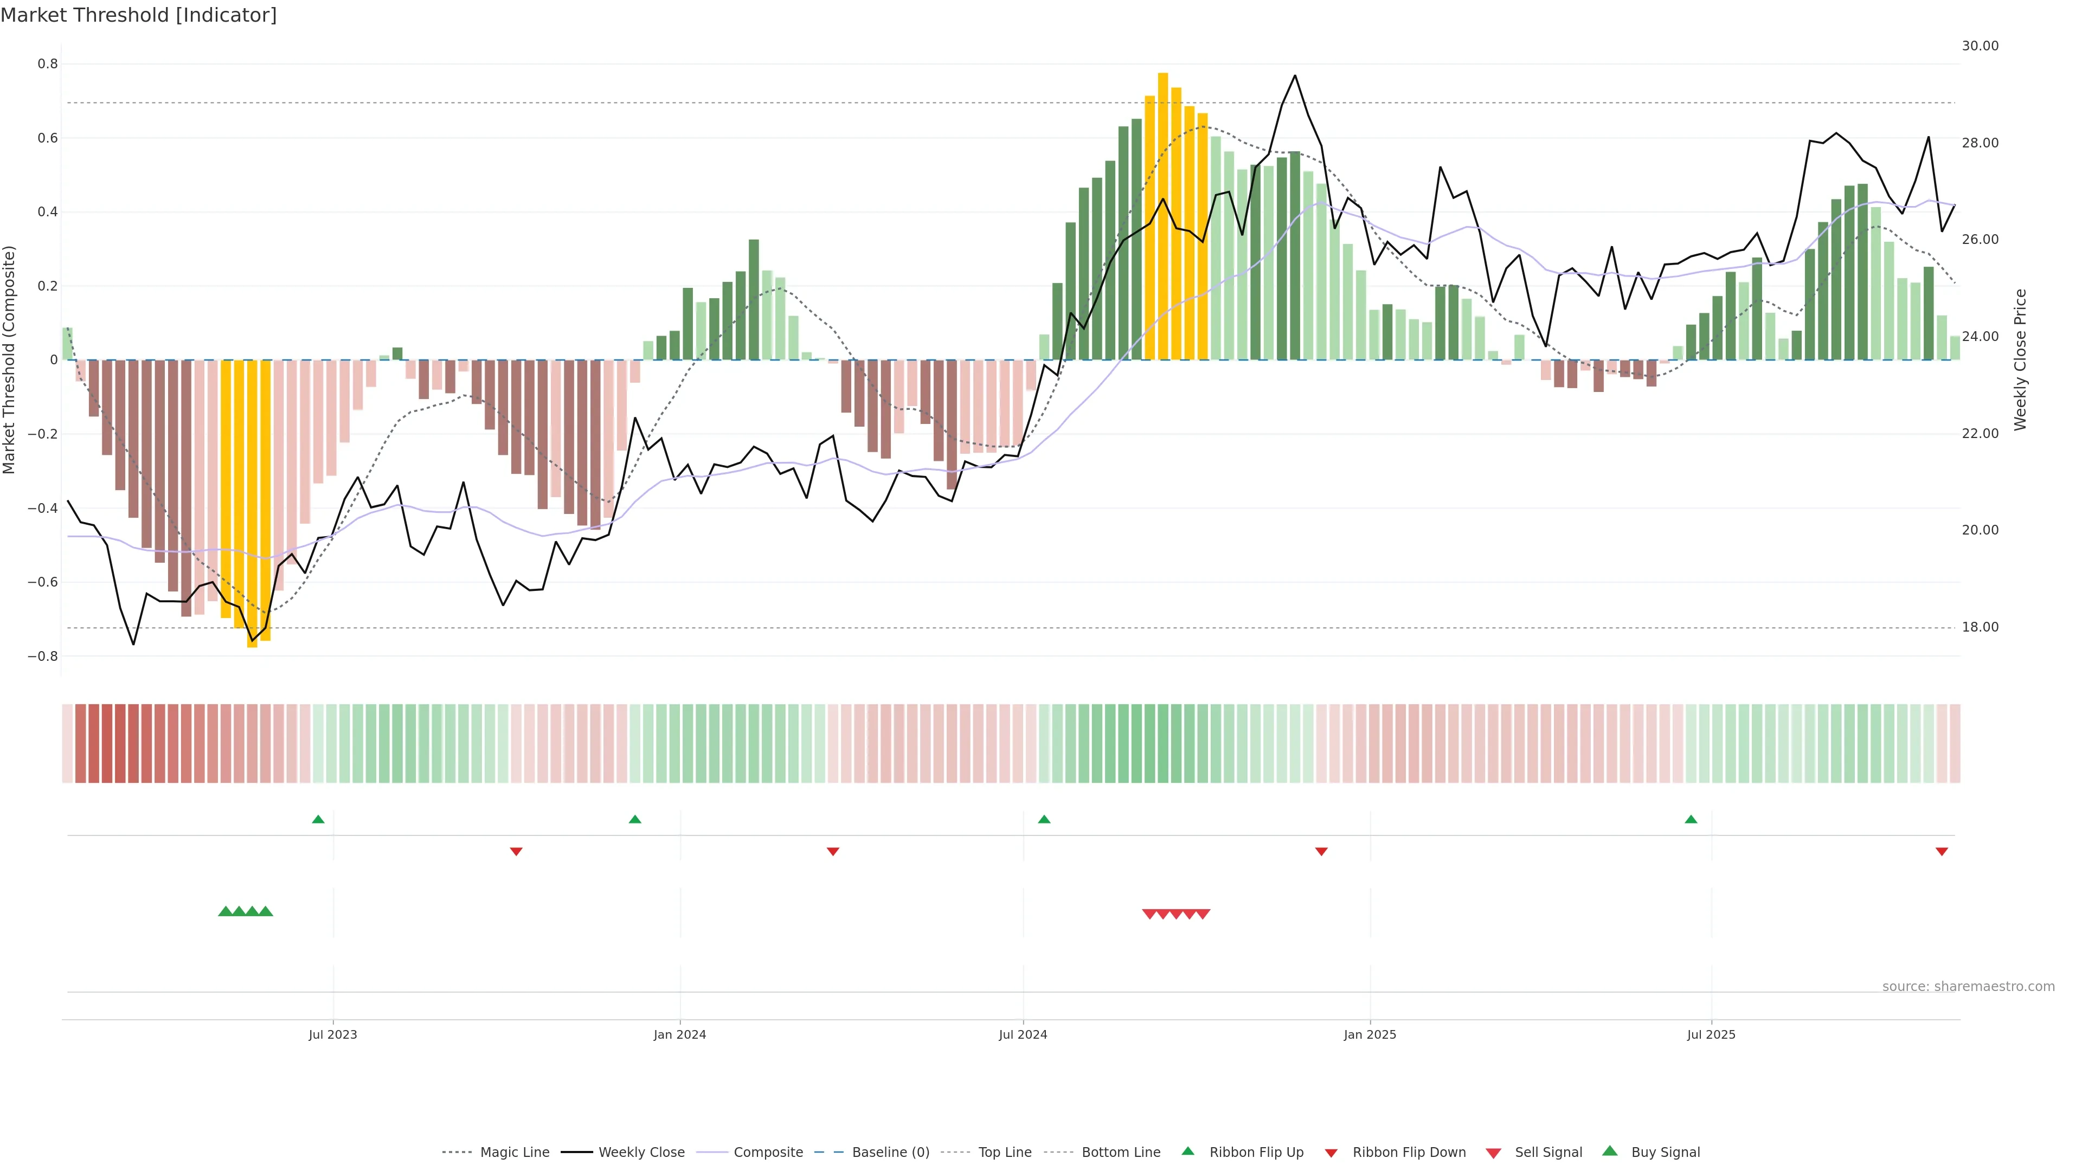Click the Ribbon Flip Up marker before Jan 2024
This screenshot has height=1171, width=2082.
click(634, 820)
